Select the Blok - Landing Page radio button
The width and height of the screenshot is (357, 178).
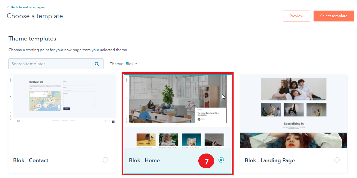(x=337, y=160)
